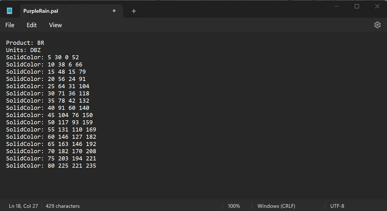Click the Notepad app icon in title bar

tap(10, 11)
